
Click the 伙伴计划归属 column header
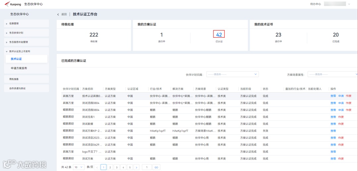pyautogui.click(x=71, y=89)
